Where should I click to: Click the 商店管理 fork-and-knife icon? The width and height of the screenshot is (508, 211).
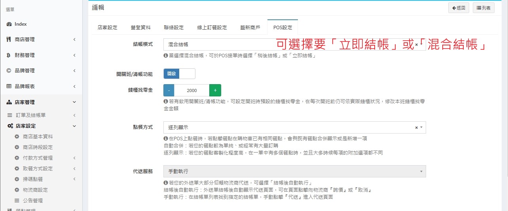(x=9, y=40)
